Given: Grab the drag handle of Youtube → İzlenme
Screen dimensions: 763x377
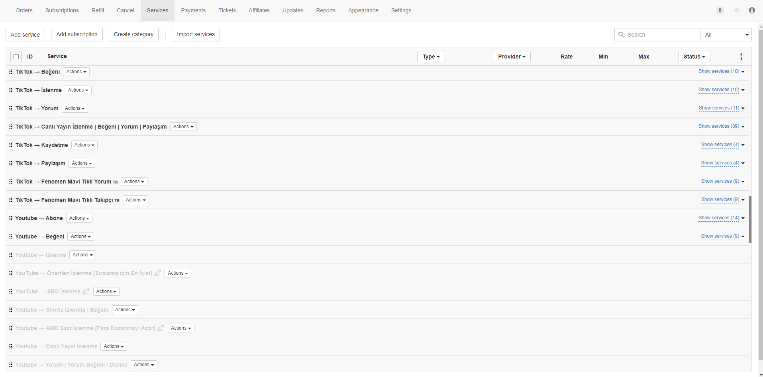Looking at the screenshot, I should point(11,255).
